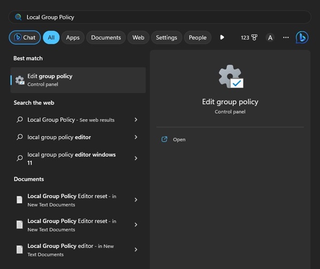Open the account avatar labeled A
Image resolution: width=320 pixels, height=269 pixels.
[x=270, y=38]
